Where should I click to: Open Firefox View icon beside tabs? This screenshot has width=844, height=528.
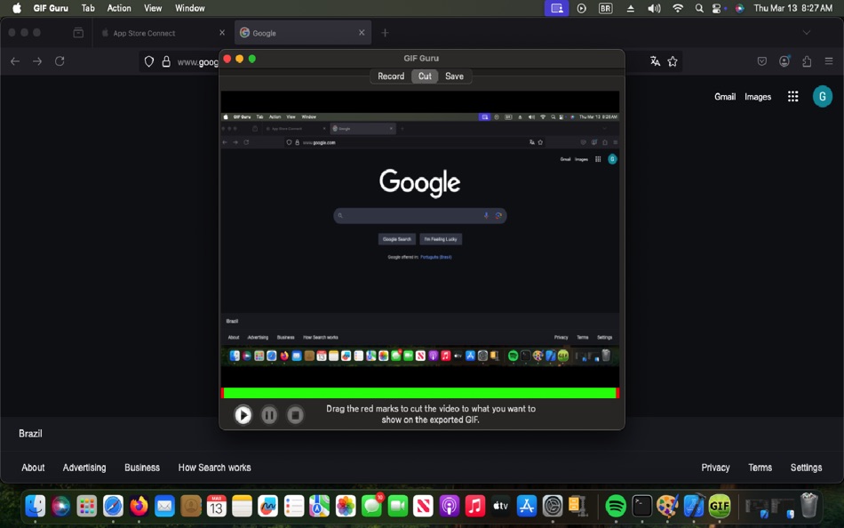pos(78,33)
